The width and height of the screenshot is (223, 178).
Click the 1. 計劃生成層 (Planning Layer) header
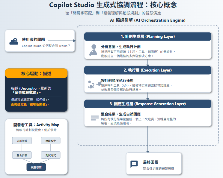[x=148, y=36]
